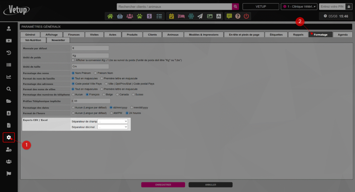Click the pink hospitalization bed icon

click(181, 16)
